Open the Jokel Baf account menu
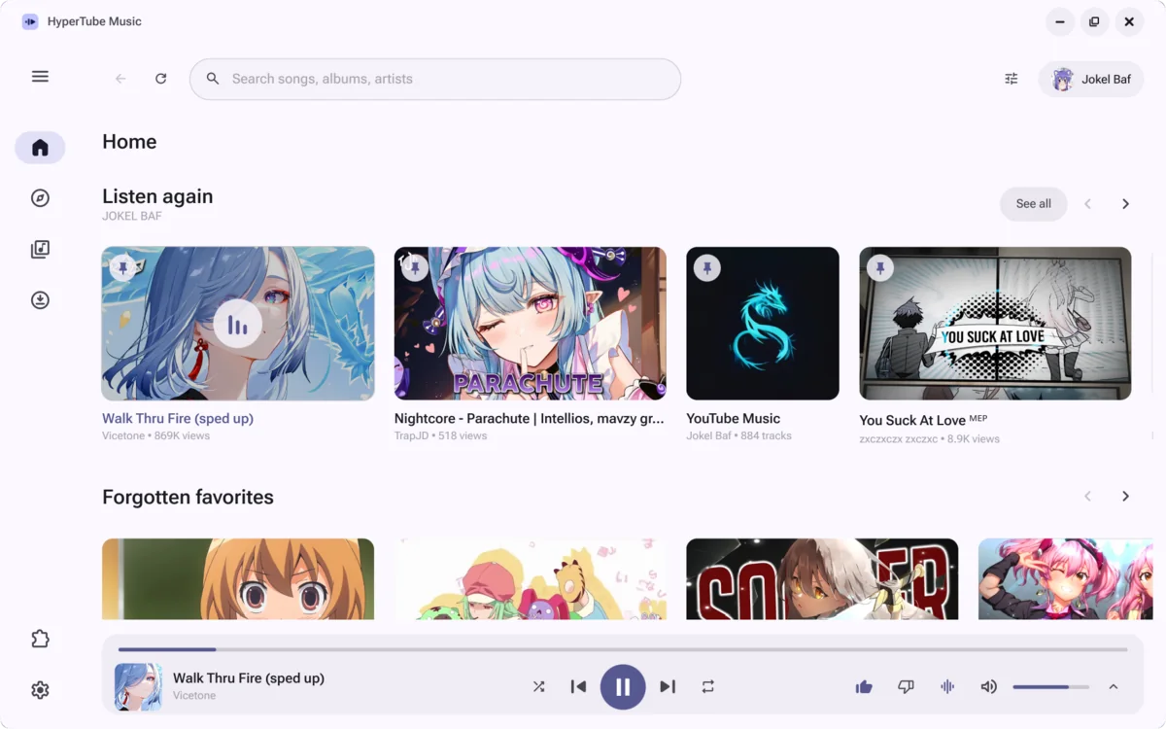 [1091, 79]
